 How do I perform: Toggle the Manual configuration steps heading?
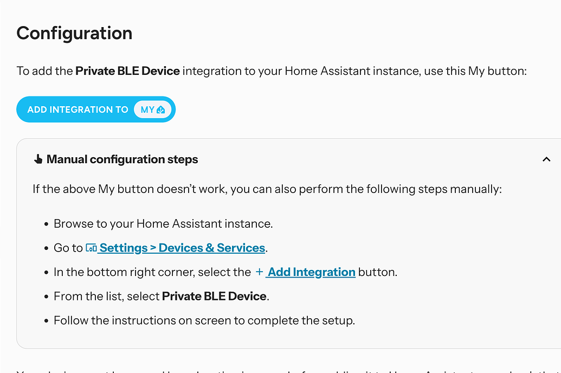point(122,159)
